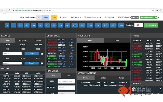
Task: Select the Buy tab in New Order
Action: [53, 75]
